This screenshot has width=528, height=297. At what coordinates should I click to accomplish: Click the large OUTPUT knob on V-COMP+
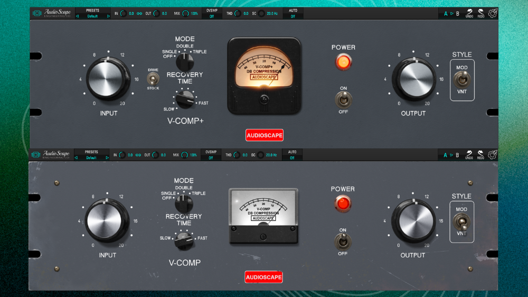point(413,80)
